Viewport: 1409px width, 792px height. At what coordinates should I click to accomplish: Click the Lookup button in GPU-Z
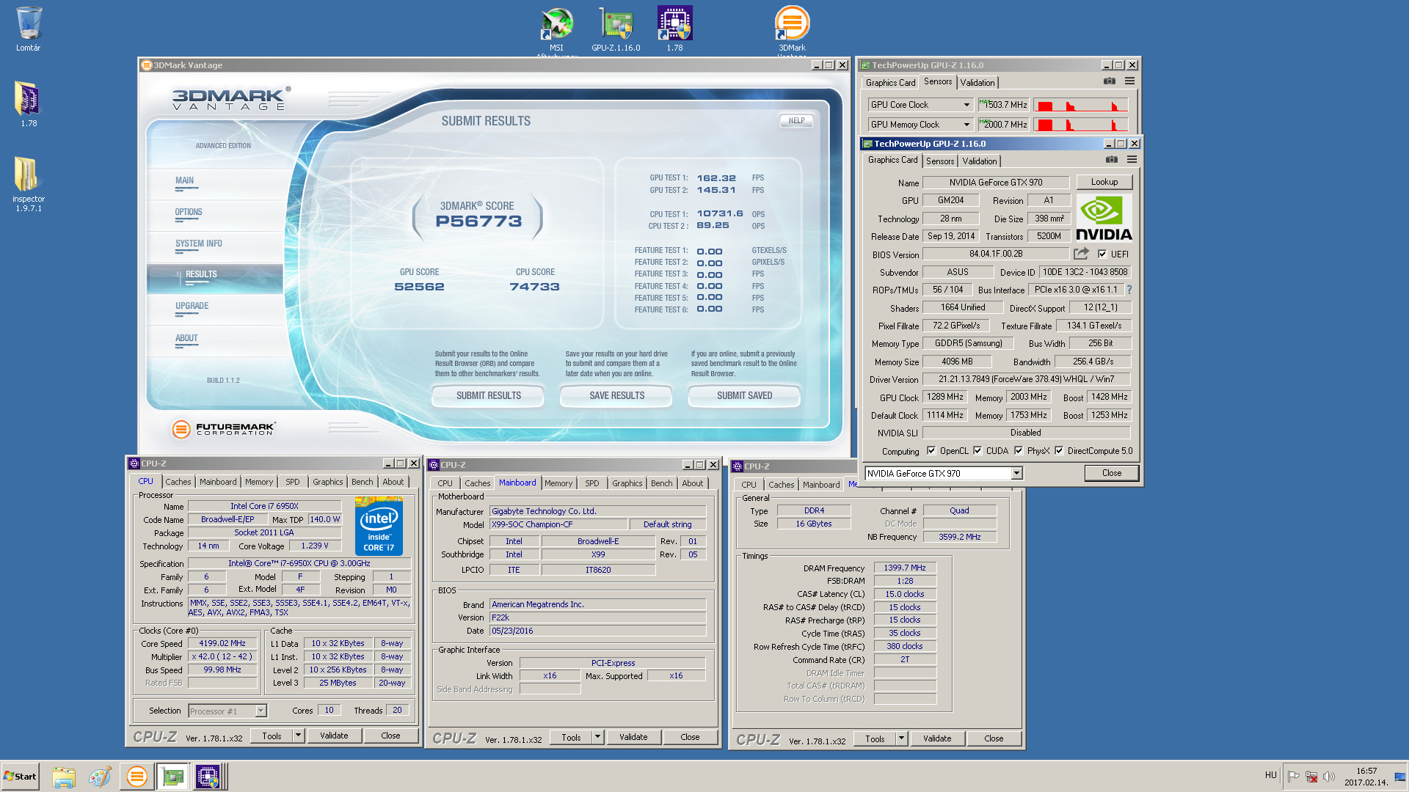pos(1104,182)
